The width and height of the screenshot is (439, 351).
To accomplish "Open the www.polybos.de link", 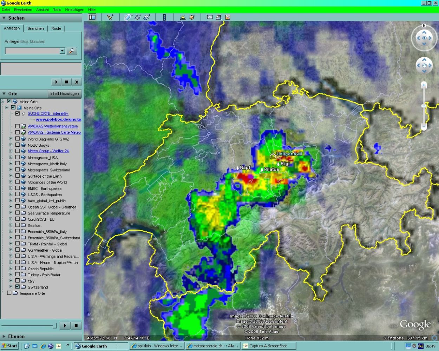I will tap(58, 119).
